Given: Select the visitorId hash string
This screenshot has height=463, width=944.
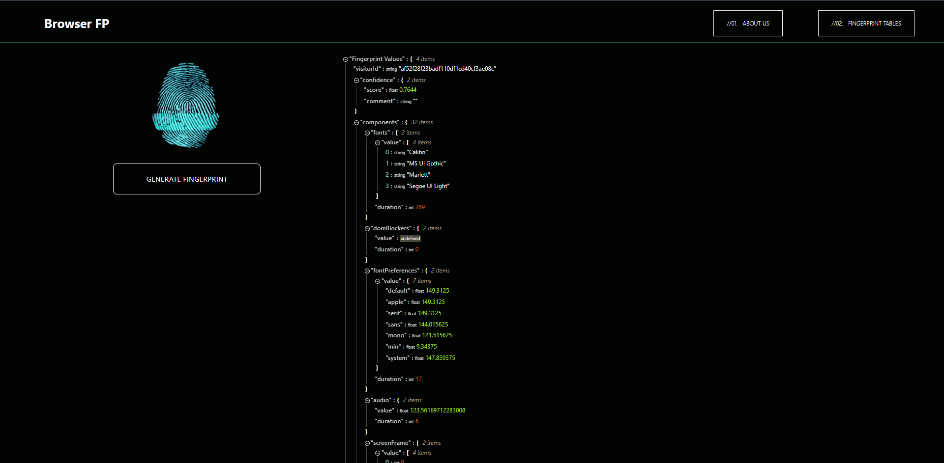Looking at the screenshot, I should coord(448,69).
